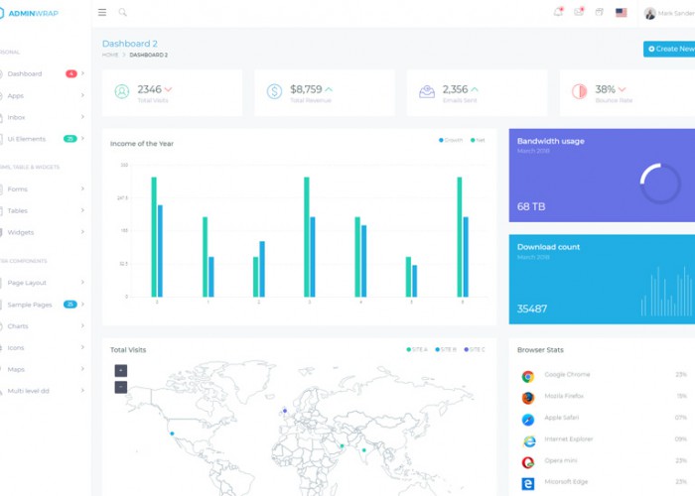Screen dimensions: 695x496
Task: Click the Apple Safari browser icon
Action: 527,420
